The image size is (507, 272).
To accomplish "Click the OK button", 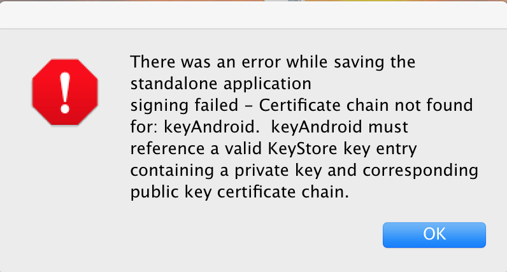I will coord(434,234).
